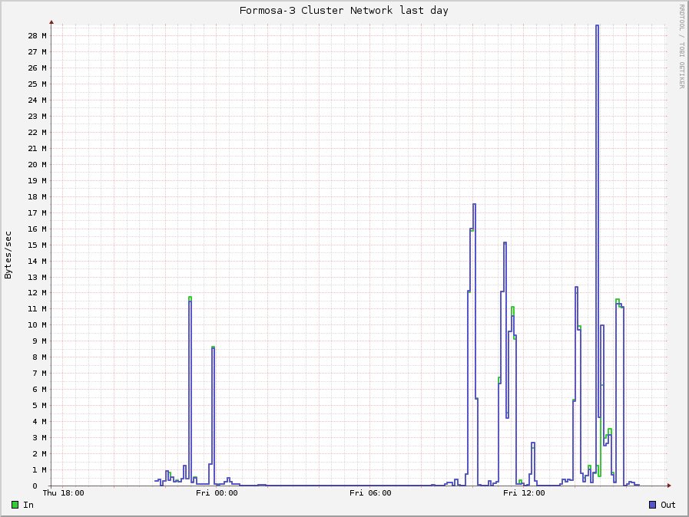
Task: Click the 'Thu 18:00' time label
Action: tap(63, 493)
